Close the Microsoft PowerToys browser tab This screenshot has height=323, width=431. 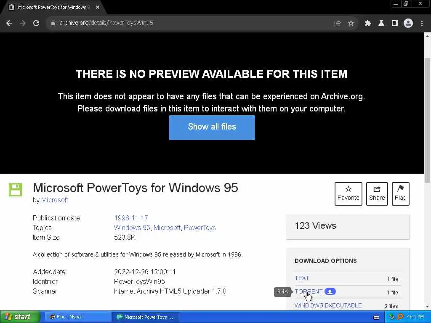98,7
